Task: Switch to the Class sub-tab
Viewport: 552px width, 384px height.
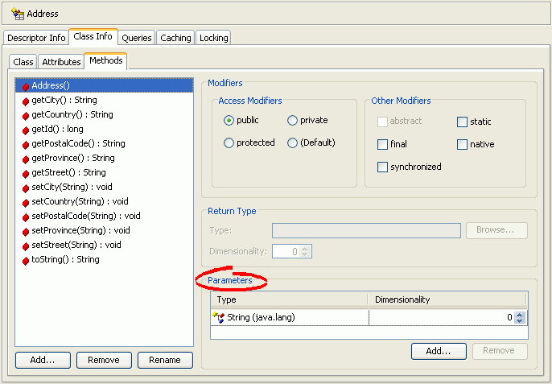Action: [x=23, y=62]
